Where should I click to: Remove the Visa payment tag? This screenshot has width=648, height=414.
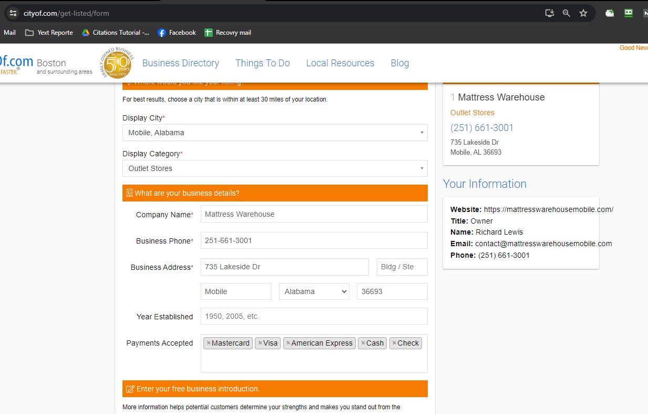click(260, 343)
